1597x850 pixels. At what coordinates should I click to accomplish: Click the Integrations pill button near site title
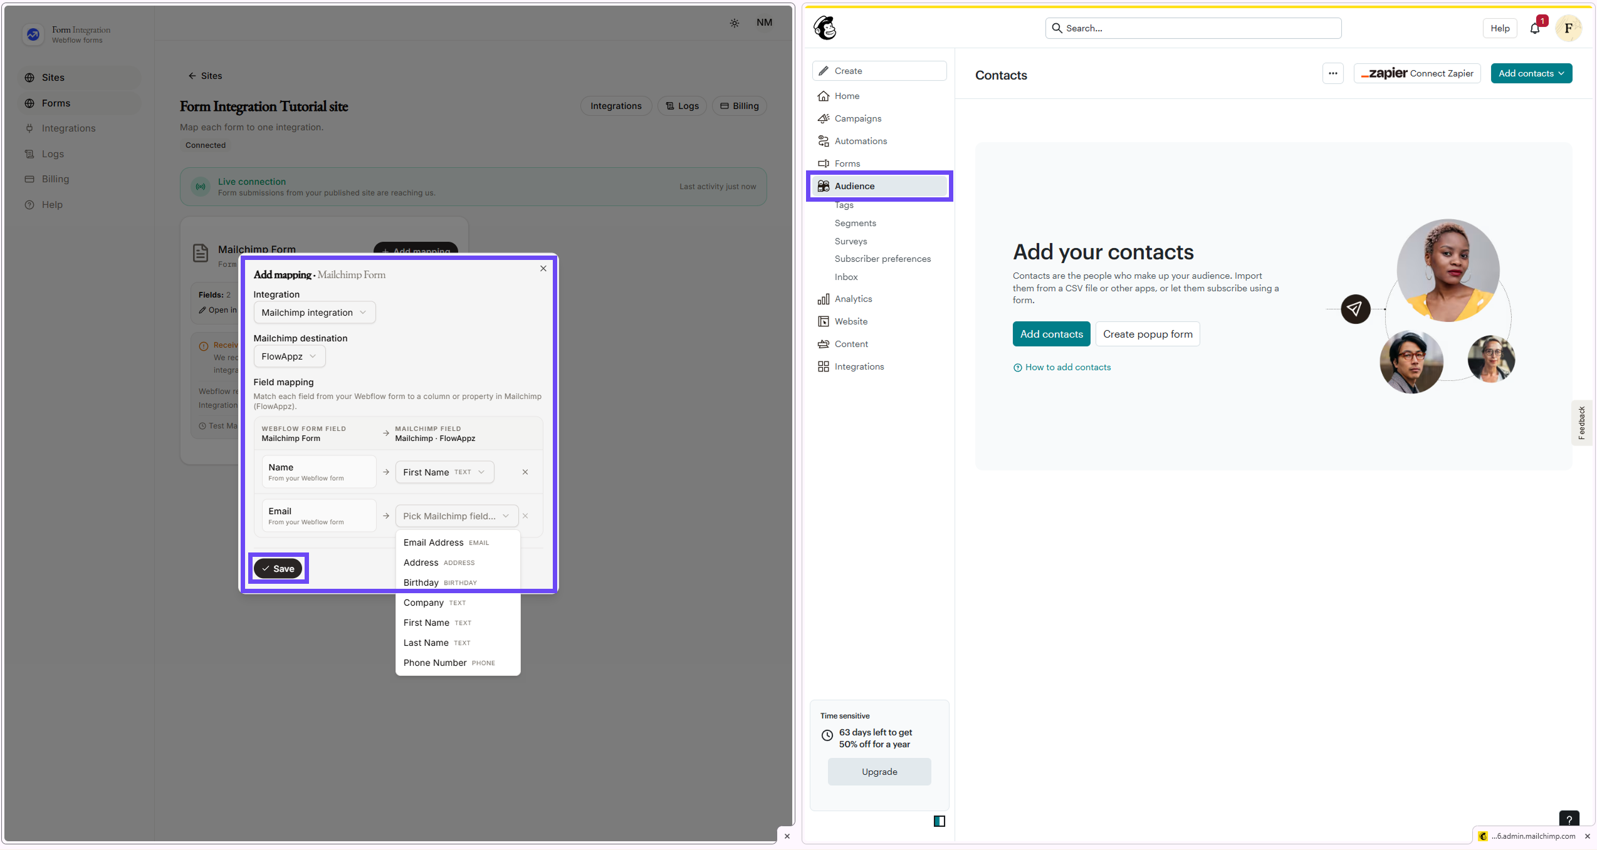(615, 106)
